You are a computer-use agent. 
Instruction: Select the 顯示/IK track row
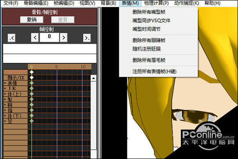[x=15, y=78]
